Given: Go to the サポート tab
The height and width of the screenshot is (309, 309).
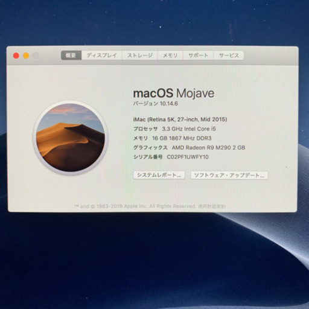Looking at the screenshot, I should point(198,56).
